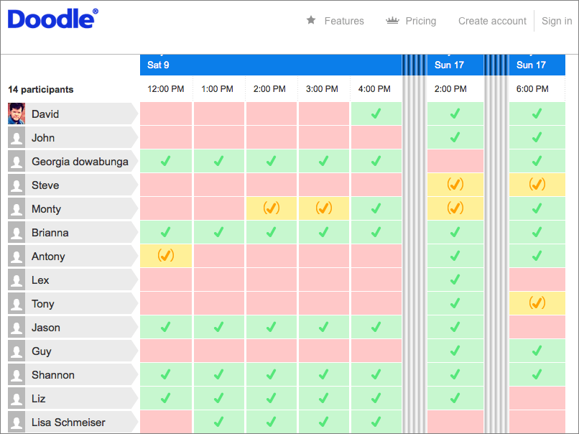Click the Pricing crown icon
This screenshot has width=579, height=434.
(x=392, y=21)
